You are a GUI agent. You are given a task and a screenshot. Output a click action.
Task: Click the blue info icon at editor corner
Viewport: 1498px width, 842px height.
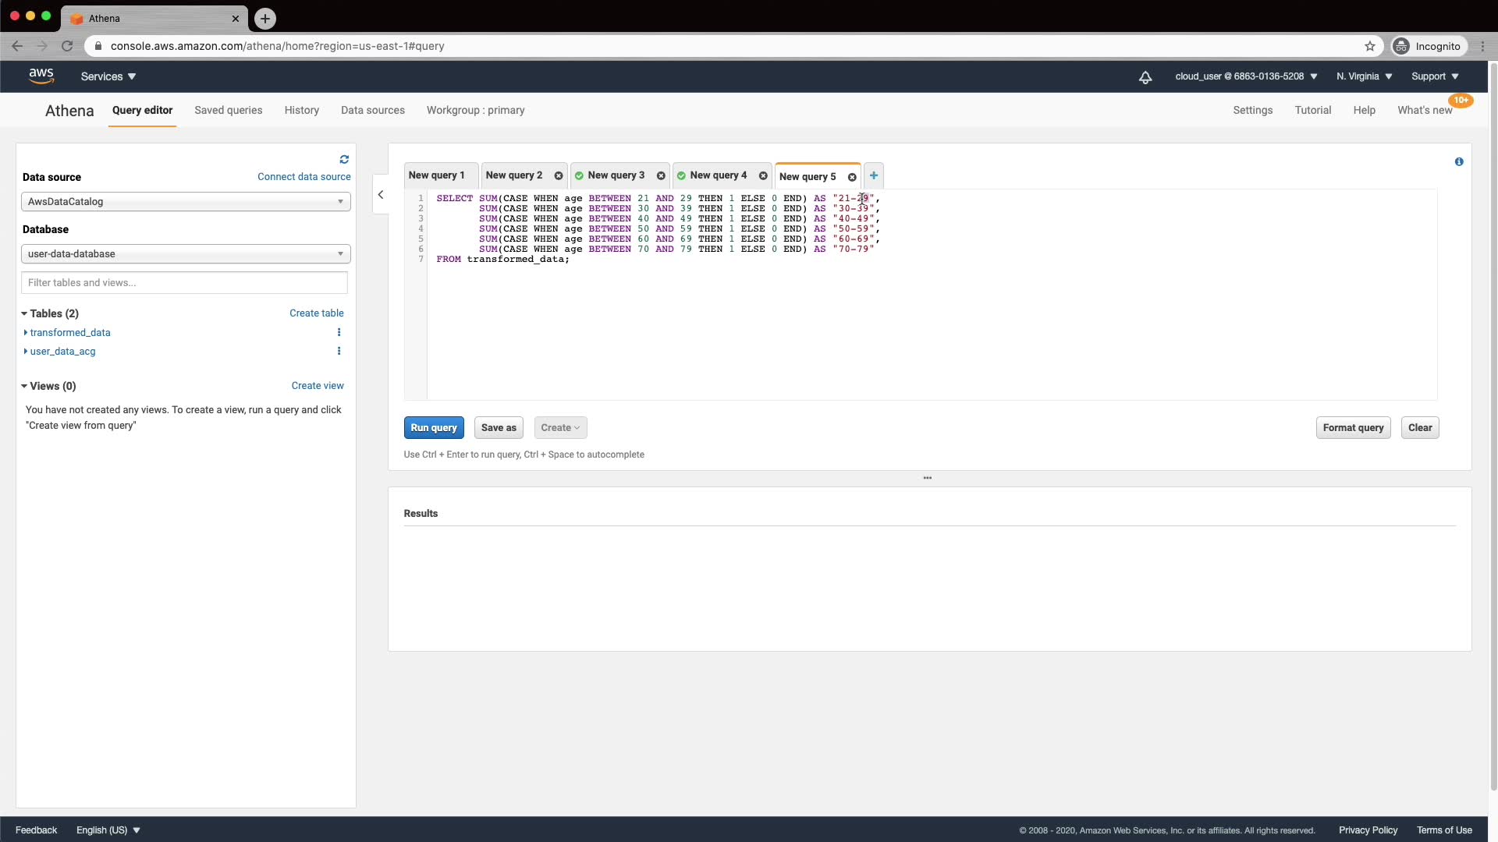click(1459, 162)
